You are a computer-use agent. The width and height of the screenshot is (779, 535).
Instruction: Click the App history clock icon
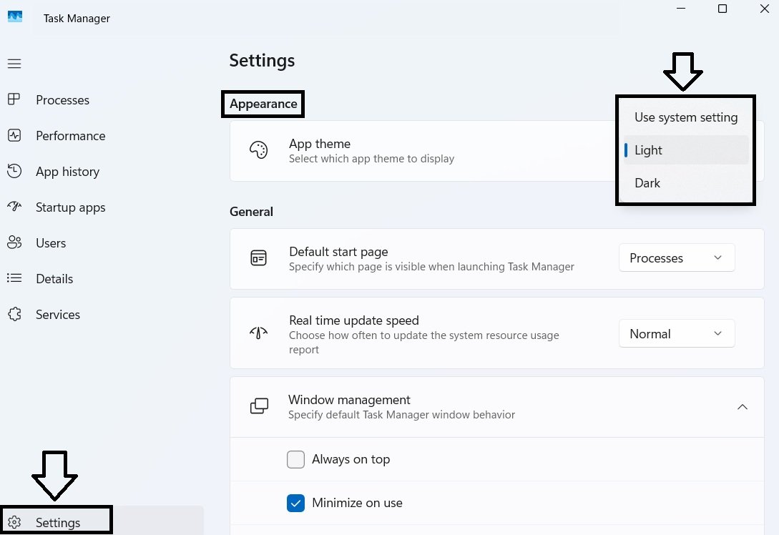click(14, 171)
